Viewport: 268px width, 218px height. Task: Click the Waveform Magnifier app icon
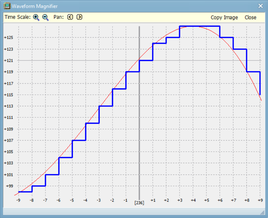coord(7,6)
